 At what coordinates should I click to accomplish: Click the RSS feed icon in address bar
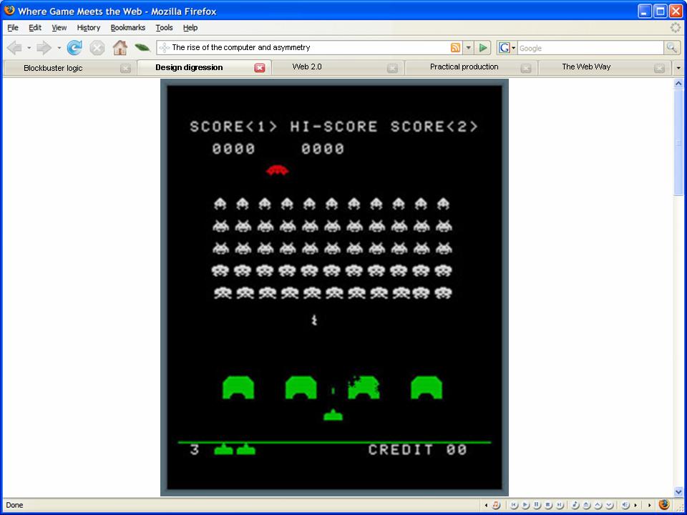[x=456, y=47]
